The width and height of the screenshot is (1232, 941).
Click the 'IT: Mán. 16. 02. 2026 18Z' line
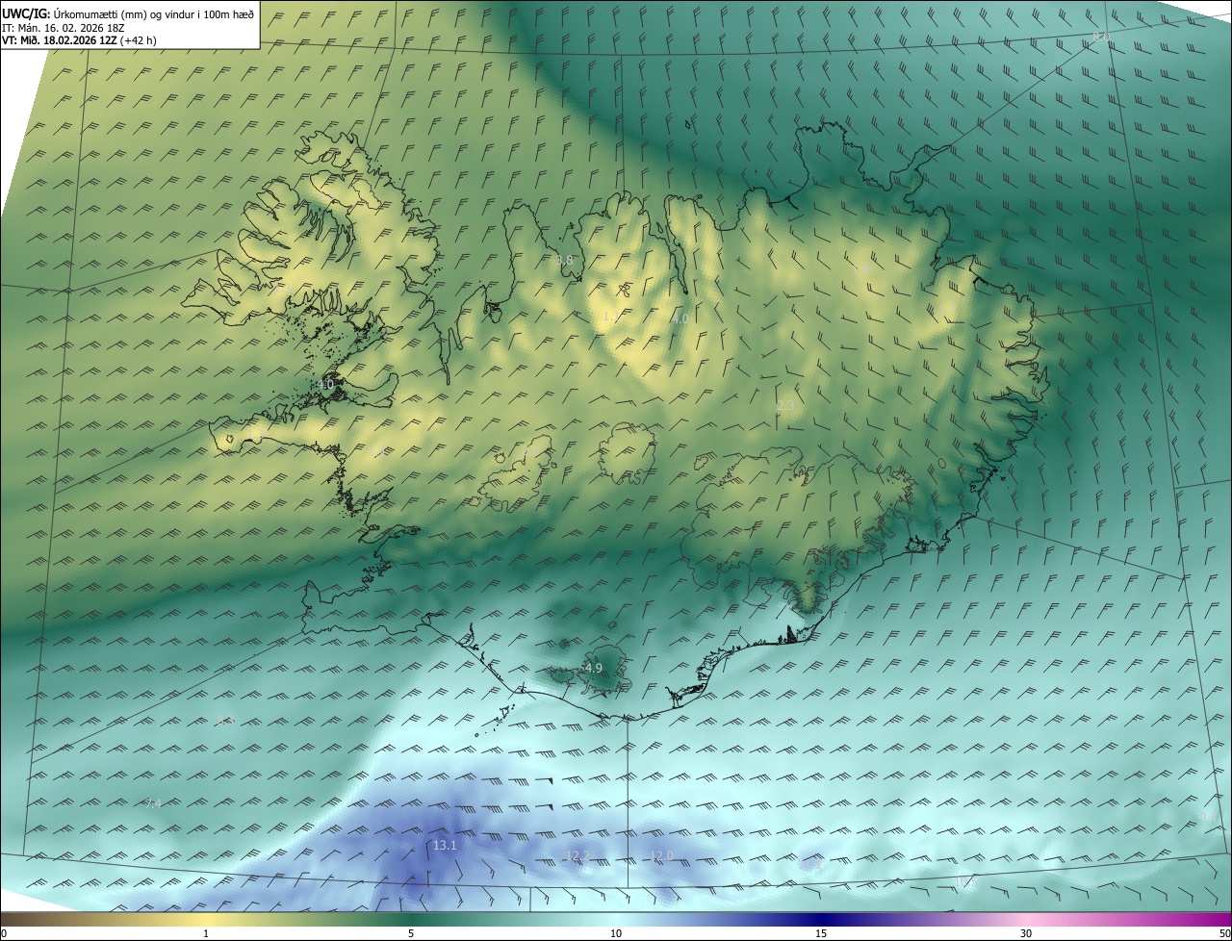[65, 28]
